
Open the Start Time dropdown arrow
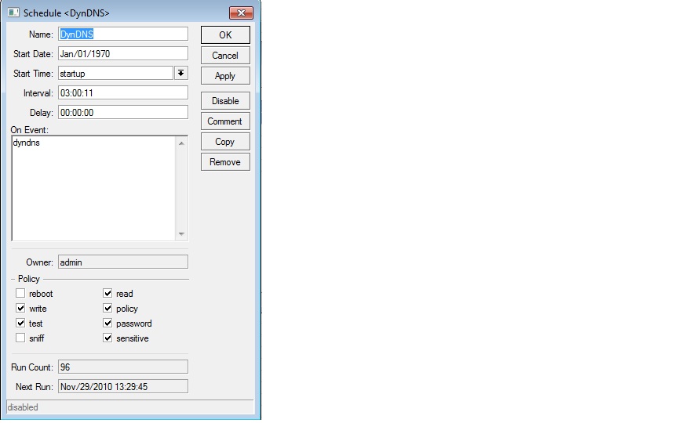tap(181, 73)
